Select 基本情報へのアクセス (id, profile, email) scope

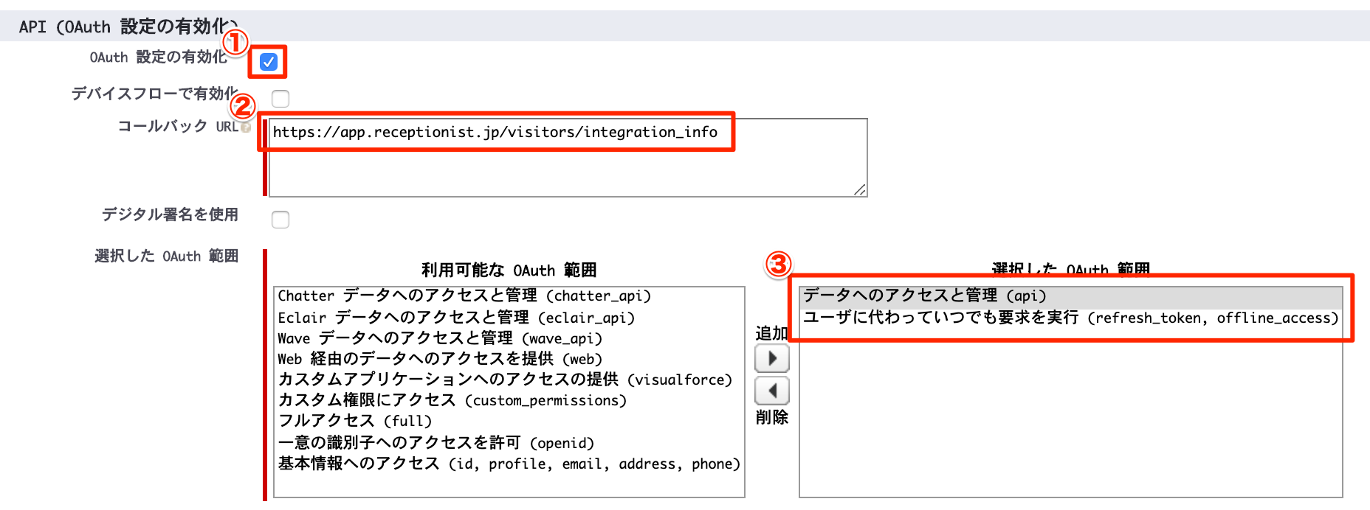(x=509, y=464)
